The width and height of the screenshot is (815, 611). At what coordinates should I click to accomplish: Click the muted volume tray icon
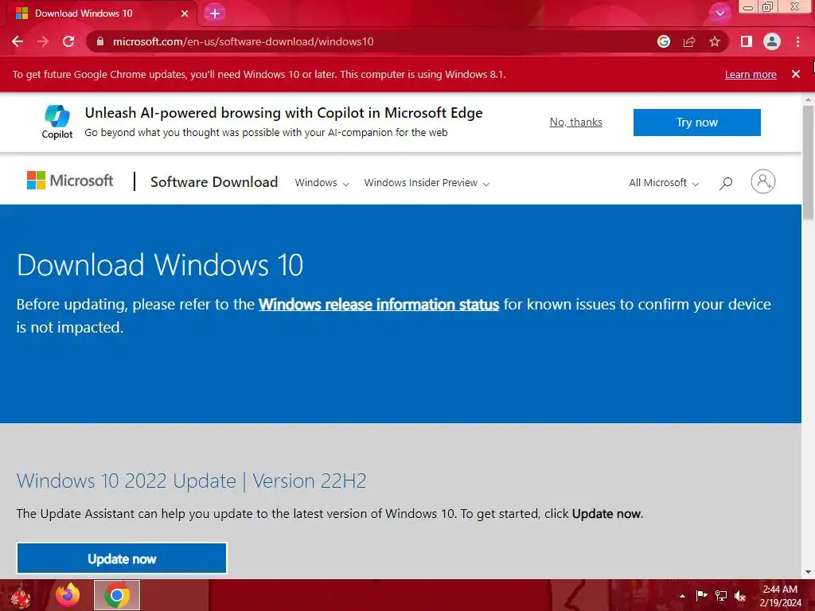click(x=740, y=596)
